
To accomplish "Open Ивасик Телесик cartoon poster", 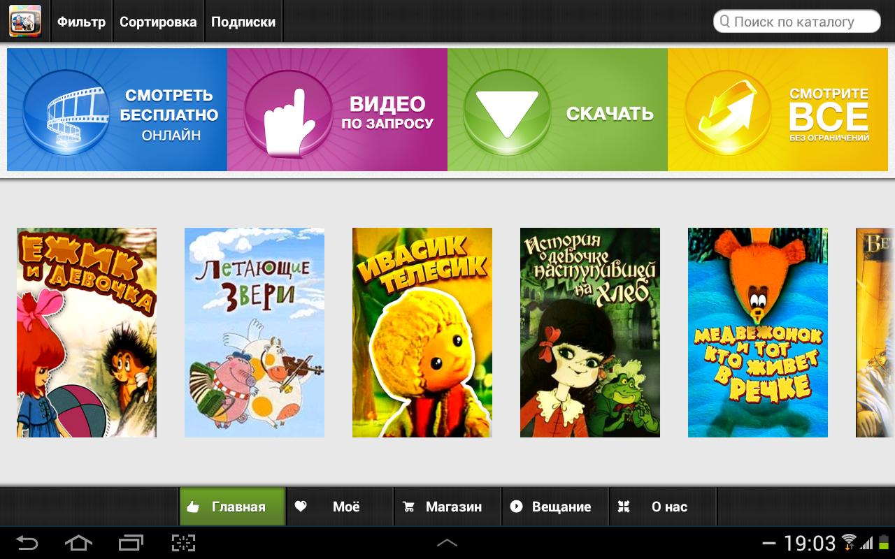I will point(422,333).
